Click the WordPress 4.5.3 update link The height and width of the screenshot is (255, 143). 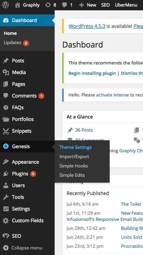(87, 26)
